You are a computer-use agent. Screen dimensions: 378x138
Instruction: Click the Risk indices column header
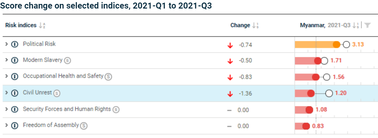[21, 25]
